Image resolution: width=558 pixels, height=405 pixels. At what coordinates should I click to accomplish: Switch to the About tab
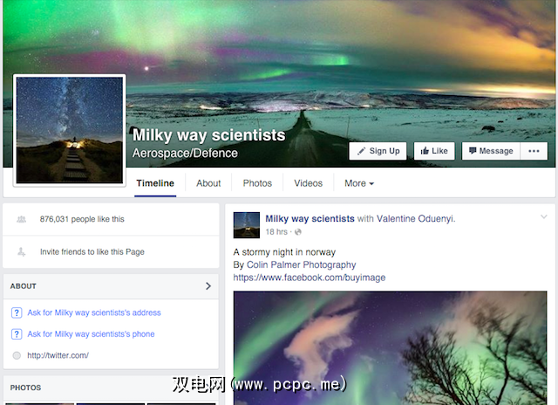pyautogui.click(x=208, y=183)
